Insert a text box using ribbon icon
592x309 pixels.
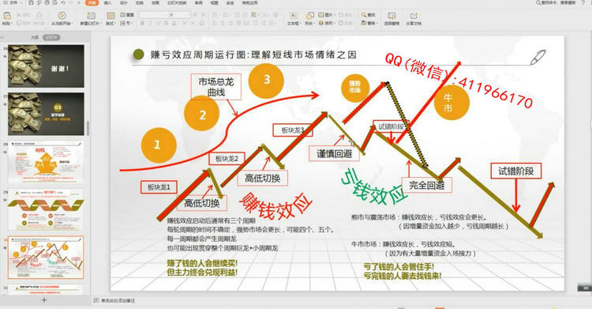294,16
